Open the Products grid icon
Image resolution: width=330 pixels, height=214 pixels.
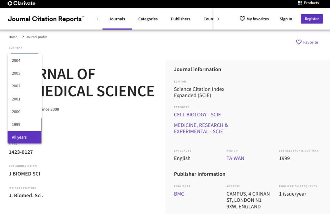[x=300, y=3]
